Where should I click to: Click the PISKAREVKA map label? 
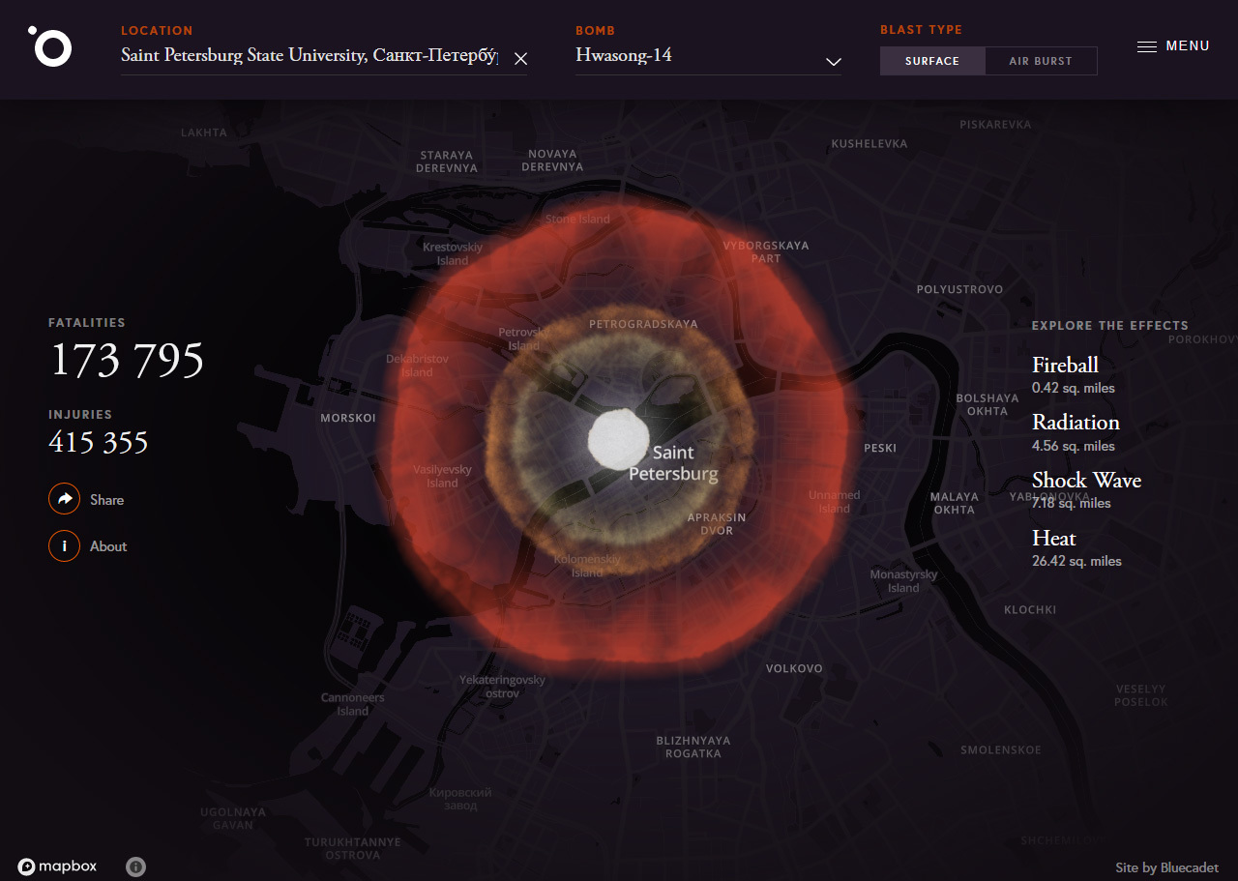tap(995, 124)
